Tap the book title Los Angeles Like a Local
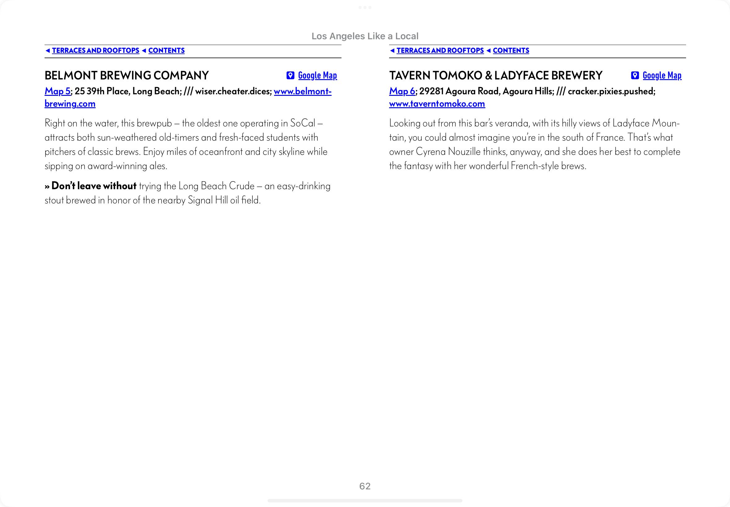This screenshot has width=730, height=507. click(x=365, y=36)
